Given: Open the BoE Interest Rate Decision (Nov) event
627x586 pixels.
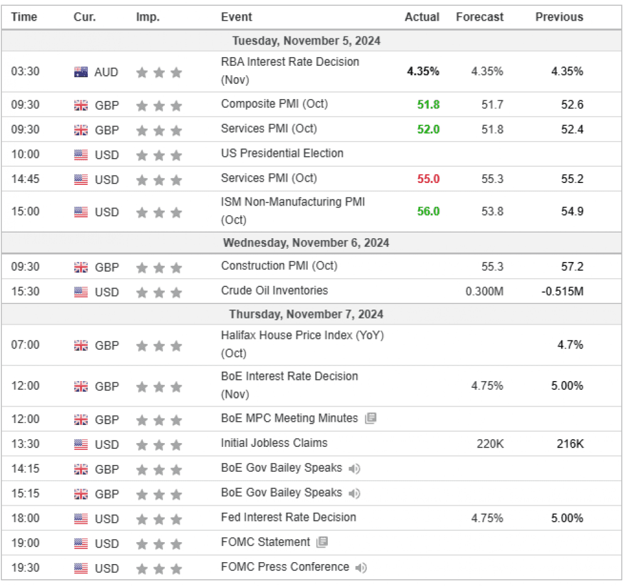Looking at the screenshot, I should [x=290, y=385].
